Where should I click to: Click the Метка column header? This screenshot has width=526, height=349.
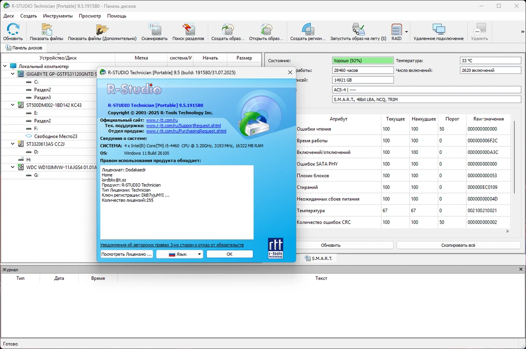coord(141,58)
